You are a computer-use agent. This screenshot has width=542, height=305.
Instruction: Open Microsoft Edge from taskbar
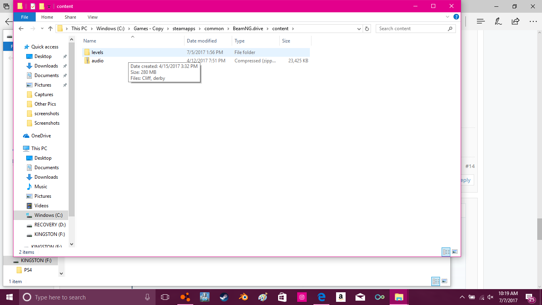[321, 297]
